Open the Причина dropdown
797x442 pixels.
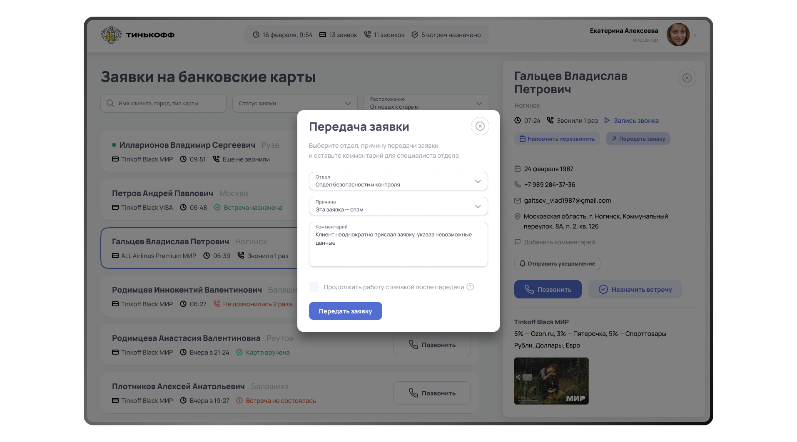coord(398,206)
